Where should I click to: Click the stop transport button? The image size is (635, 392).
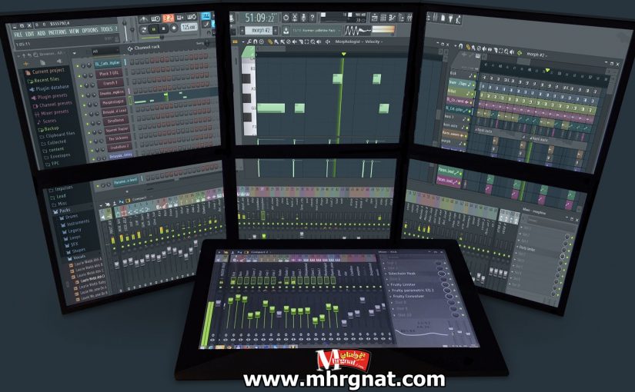pyautogui.click(x=164, y=28)
